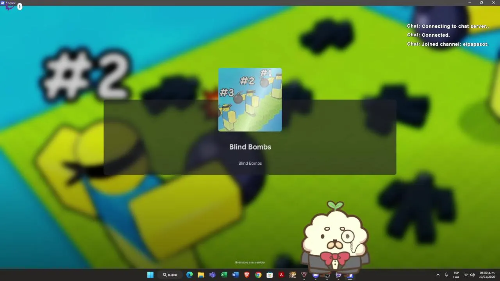
Task: Click the small Blind Bombs subtitle
Action: click(250, 163)
